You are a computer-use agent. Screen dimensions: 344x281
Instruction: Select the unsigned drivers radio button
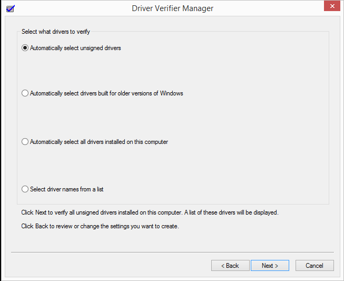pos(25,48)
